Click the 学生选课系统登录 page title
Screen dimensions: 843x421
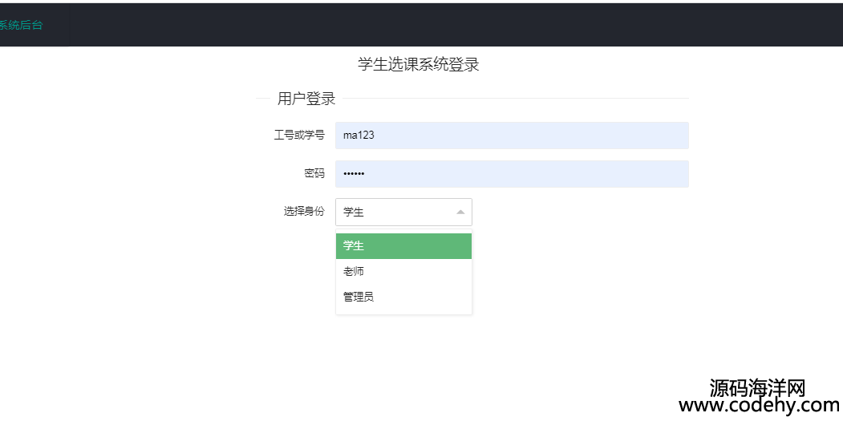point(418,64)
